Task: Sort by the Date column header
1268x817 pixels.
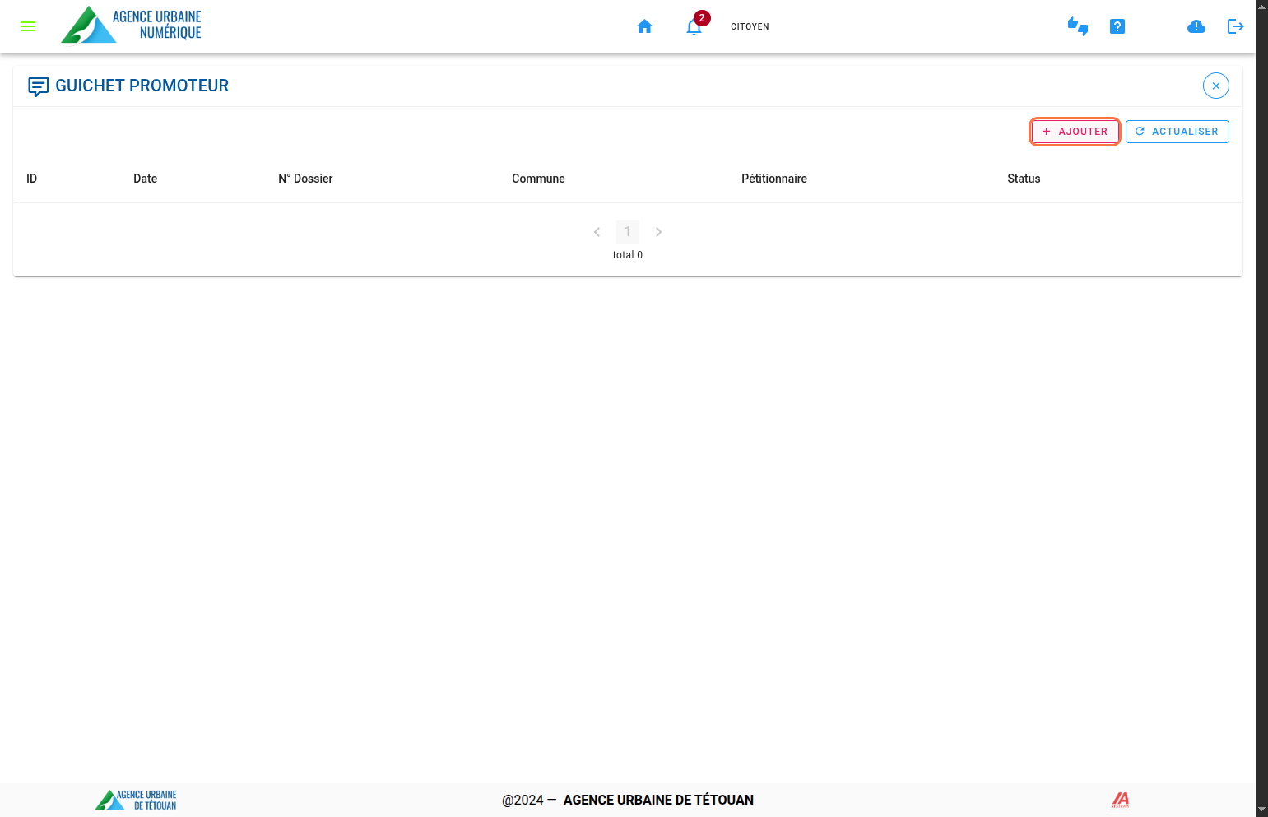Action: [145, 179]
